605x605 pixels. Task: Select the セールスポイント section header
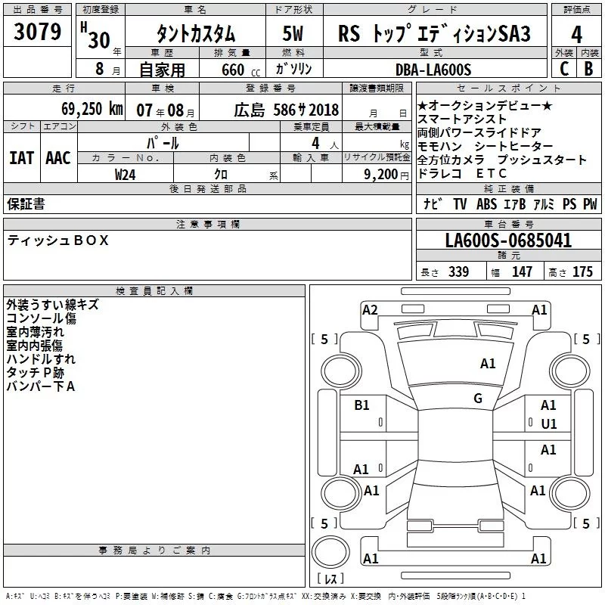point(508,88)
